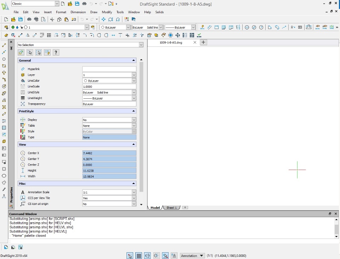Click the Save icon in the standard toolbar
This screenshot has height=259, width=340.
click(20, 19)
